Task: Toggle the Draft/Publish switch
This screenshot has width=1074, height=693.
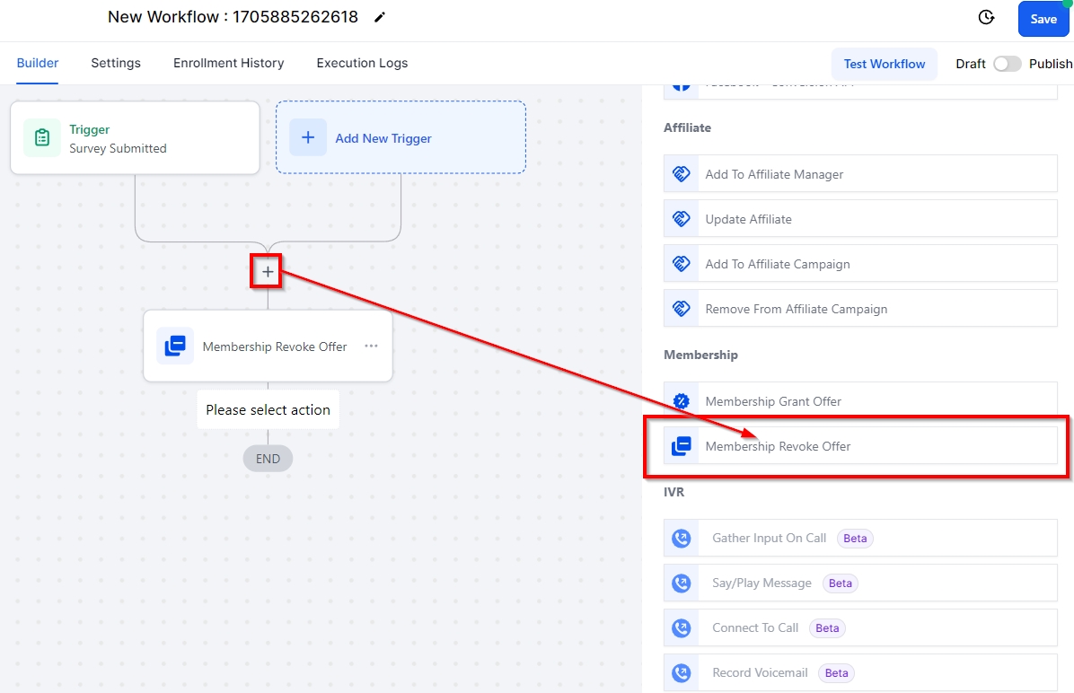Action: pos(1007,64)
